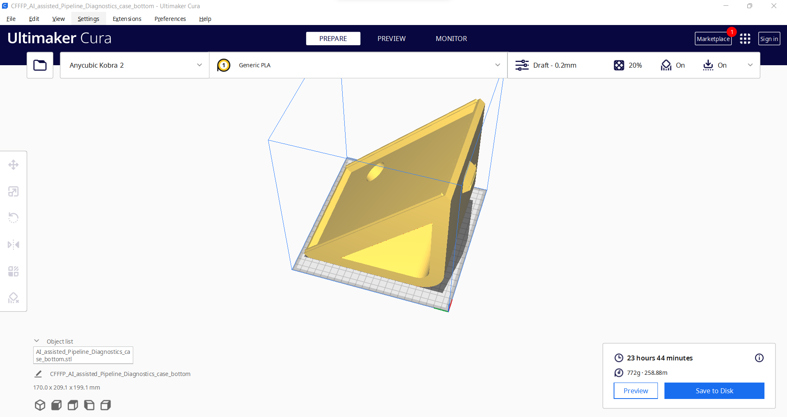Switch to the PREPARE stage
The width and height of the screenshot is (787, 417).
point(333,39)
